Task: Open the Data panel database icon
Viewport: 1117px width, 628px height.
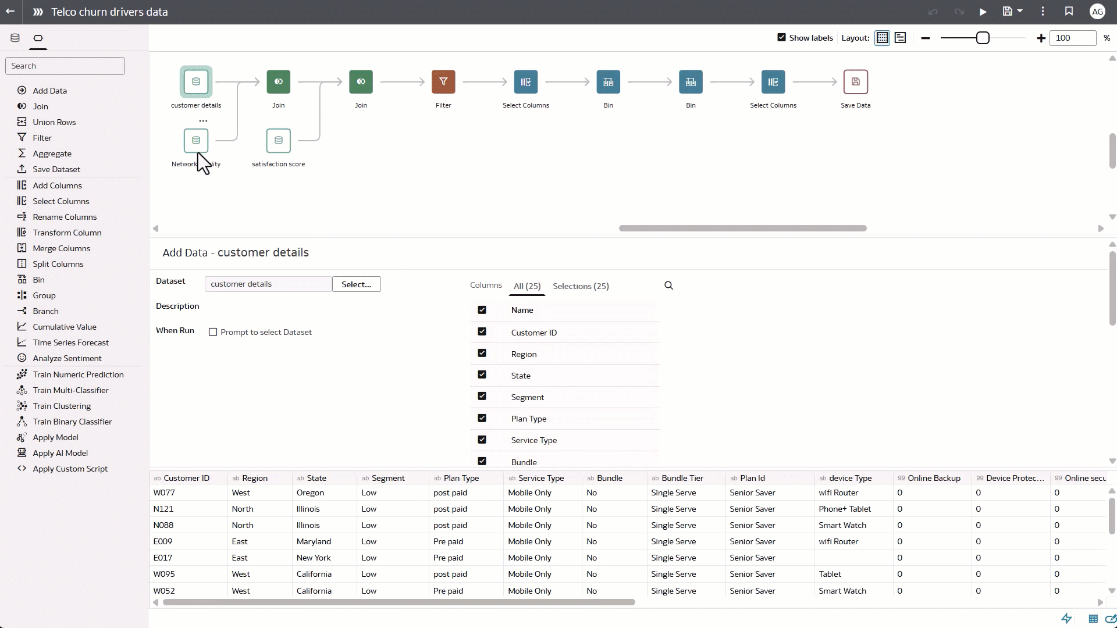Action: [x=15, y=38]
